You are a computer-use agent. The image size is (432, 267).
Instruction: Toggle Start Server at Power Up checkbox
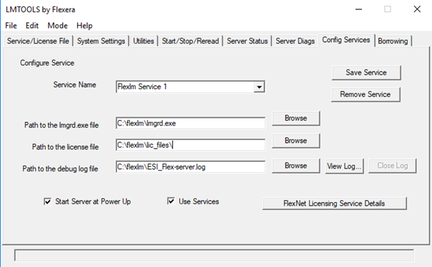pos(47,202)
